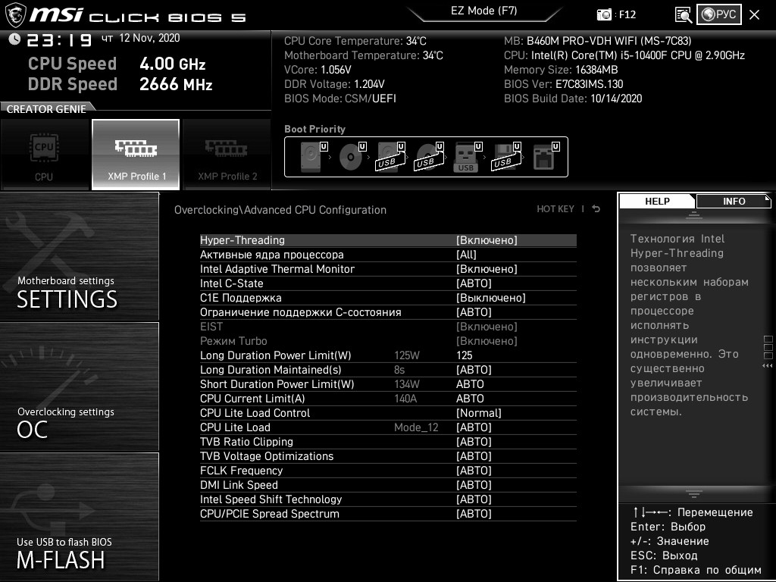Viewport: 776px width, 582px height.
Task: Select the network boot device icon
Action: 546,157
